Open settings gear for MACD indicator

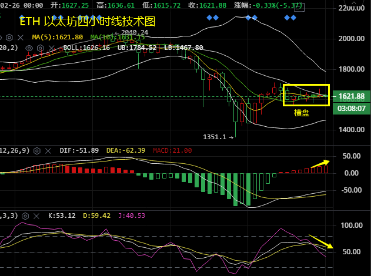37,150
